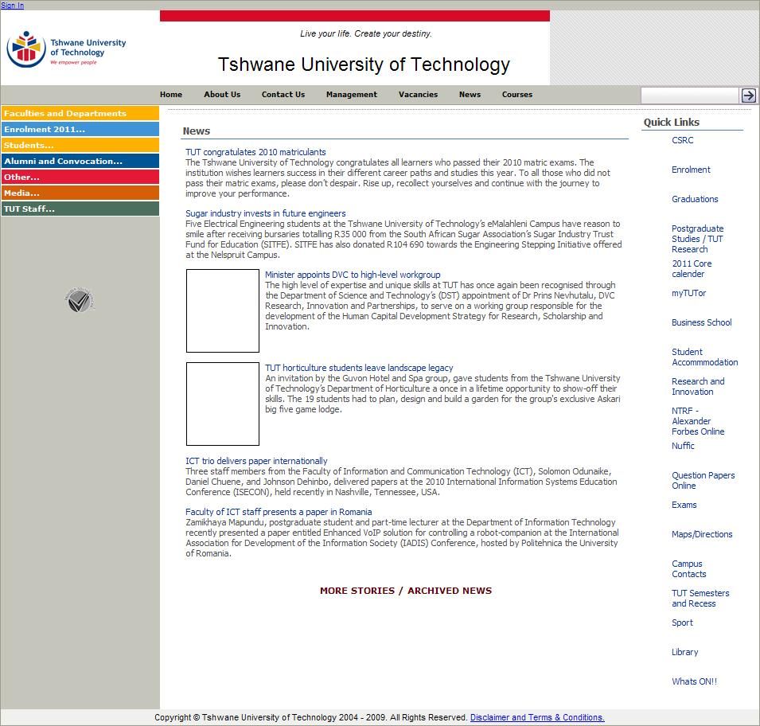Screen dimensions: 760x726
Task: Click the Tshwane University of Technology logo
Action: click(x=66, y=49)
